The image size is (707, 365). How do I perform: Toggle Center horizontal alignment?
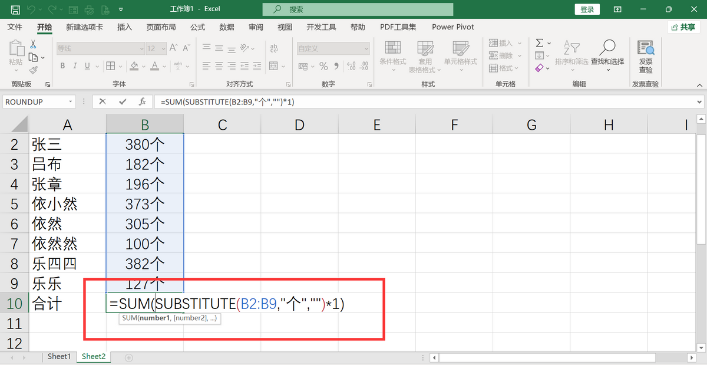coord(219,65)
